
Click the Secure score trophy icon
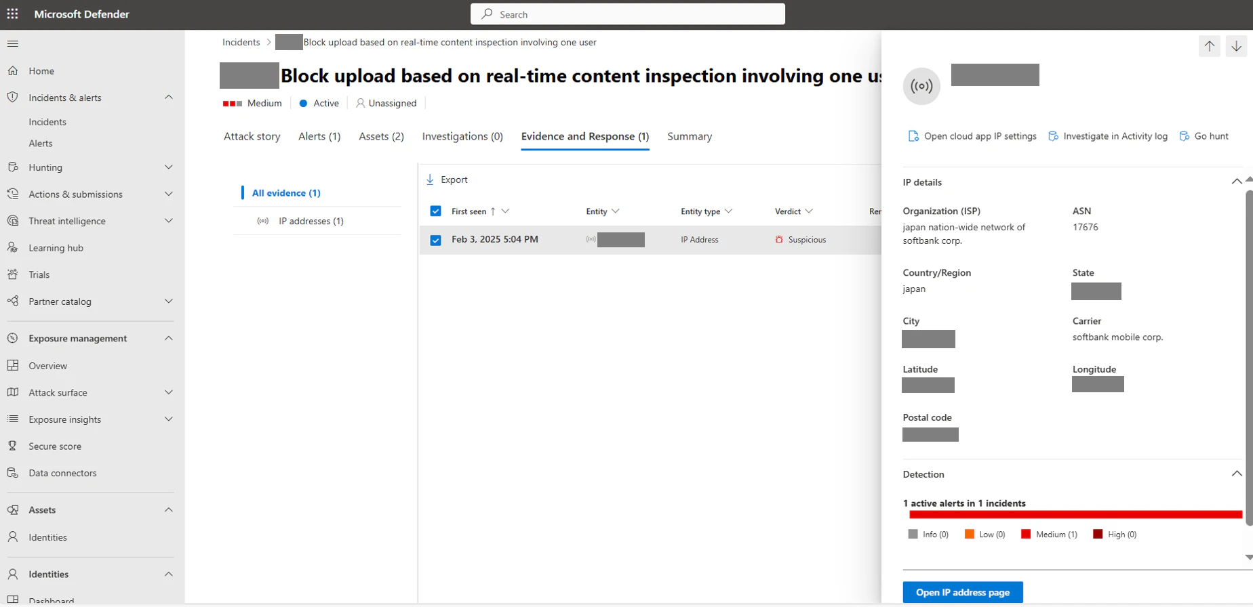click(x=12, y=446)
